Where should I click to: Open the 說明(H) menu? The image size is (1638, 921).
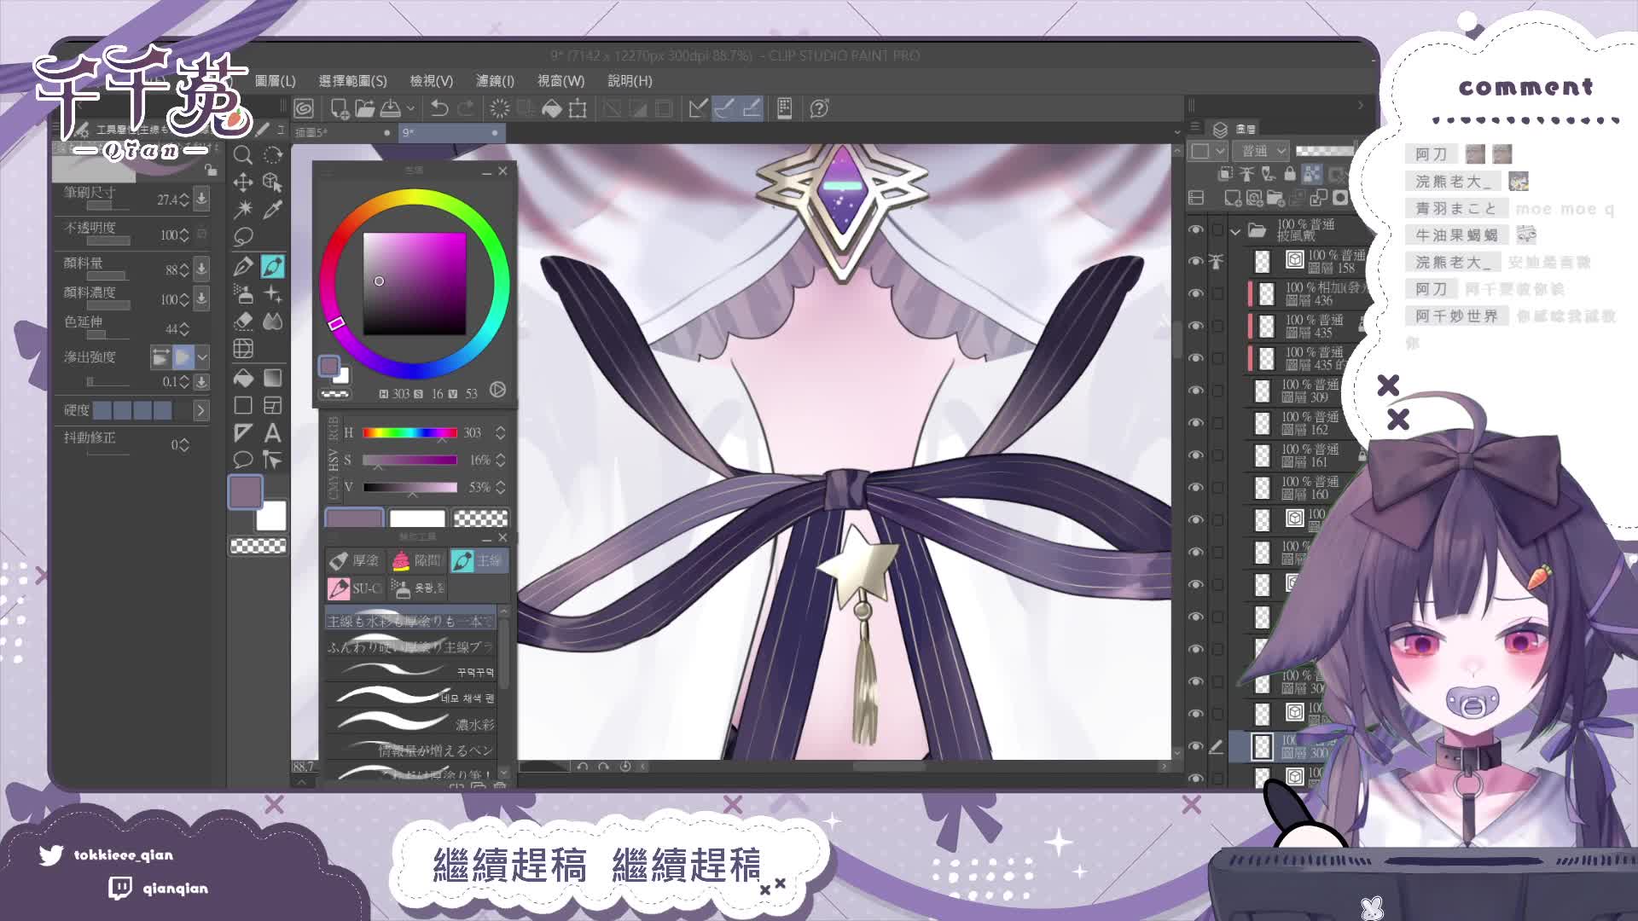pyautogui.click(x=630, y=80)
